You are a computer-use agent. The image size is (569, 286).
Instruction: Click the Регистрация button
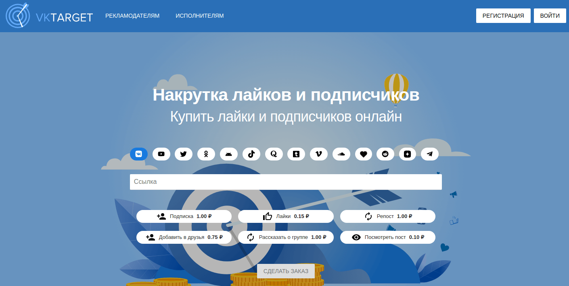pos(503,16)
